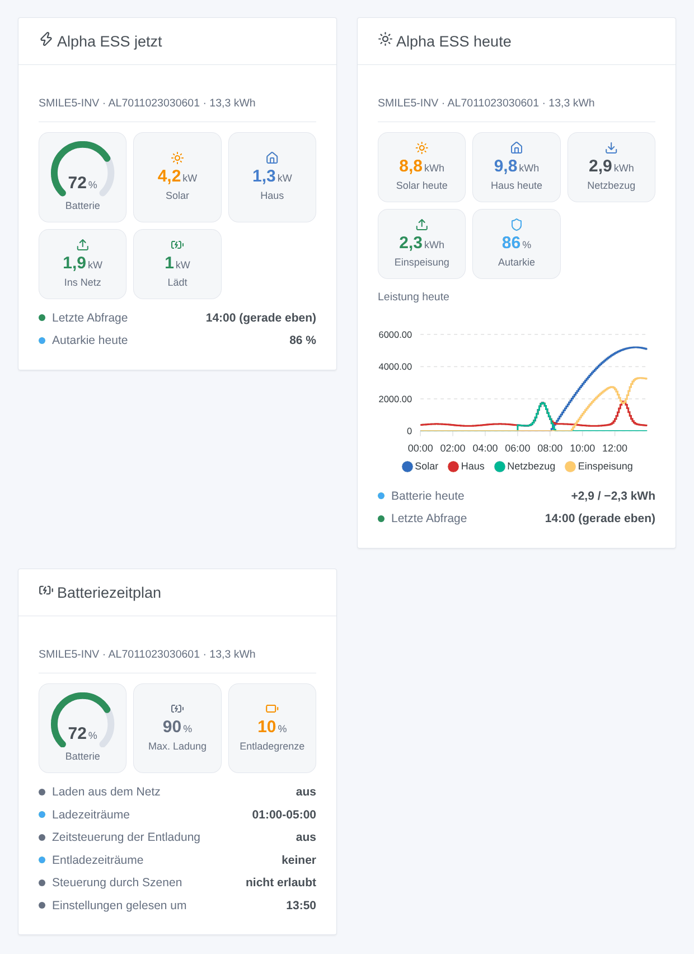Click upload icon above 2,3 kWh Einspeisung
This screenshot has height=954, width=694.
[422, 225]
